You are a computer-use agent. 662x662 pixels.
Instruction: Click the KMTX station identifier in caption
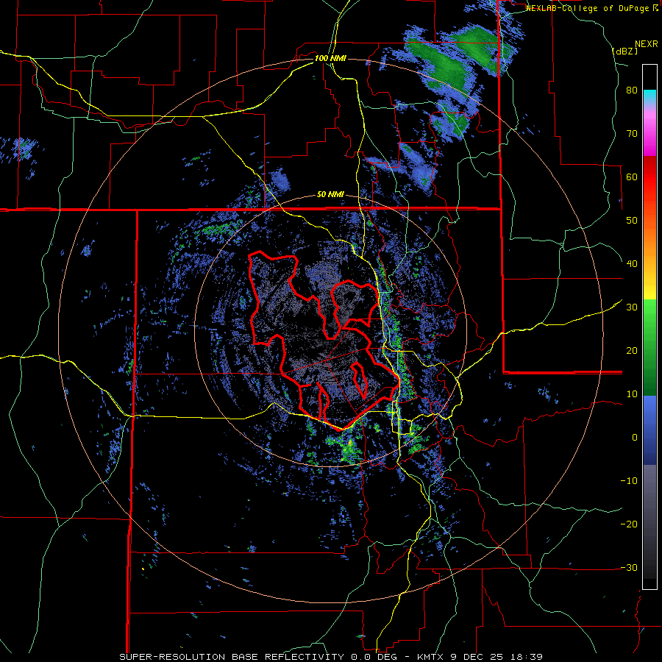(x=431, y=657)
